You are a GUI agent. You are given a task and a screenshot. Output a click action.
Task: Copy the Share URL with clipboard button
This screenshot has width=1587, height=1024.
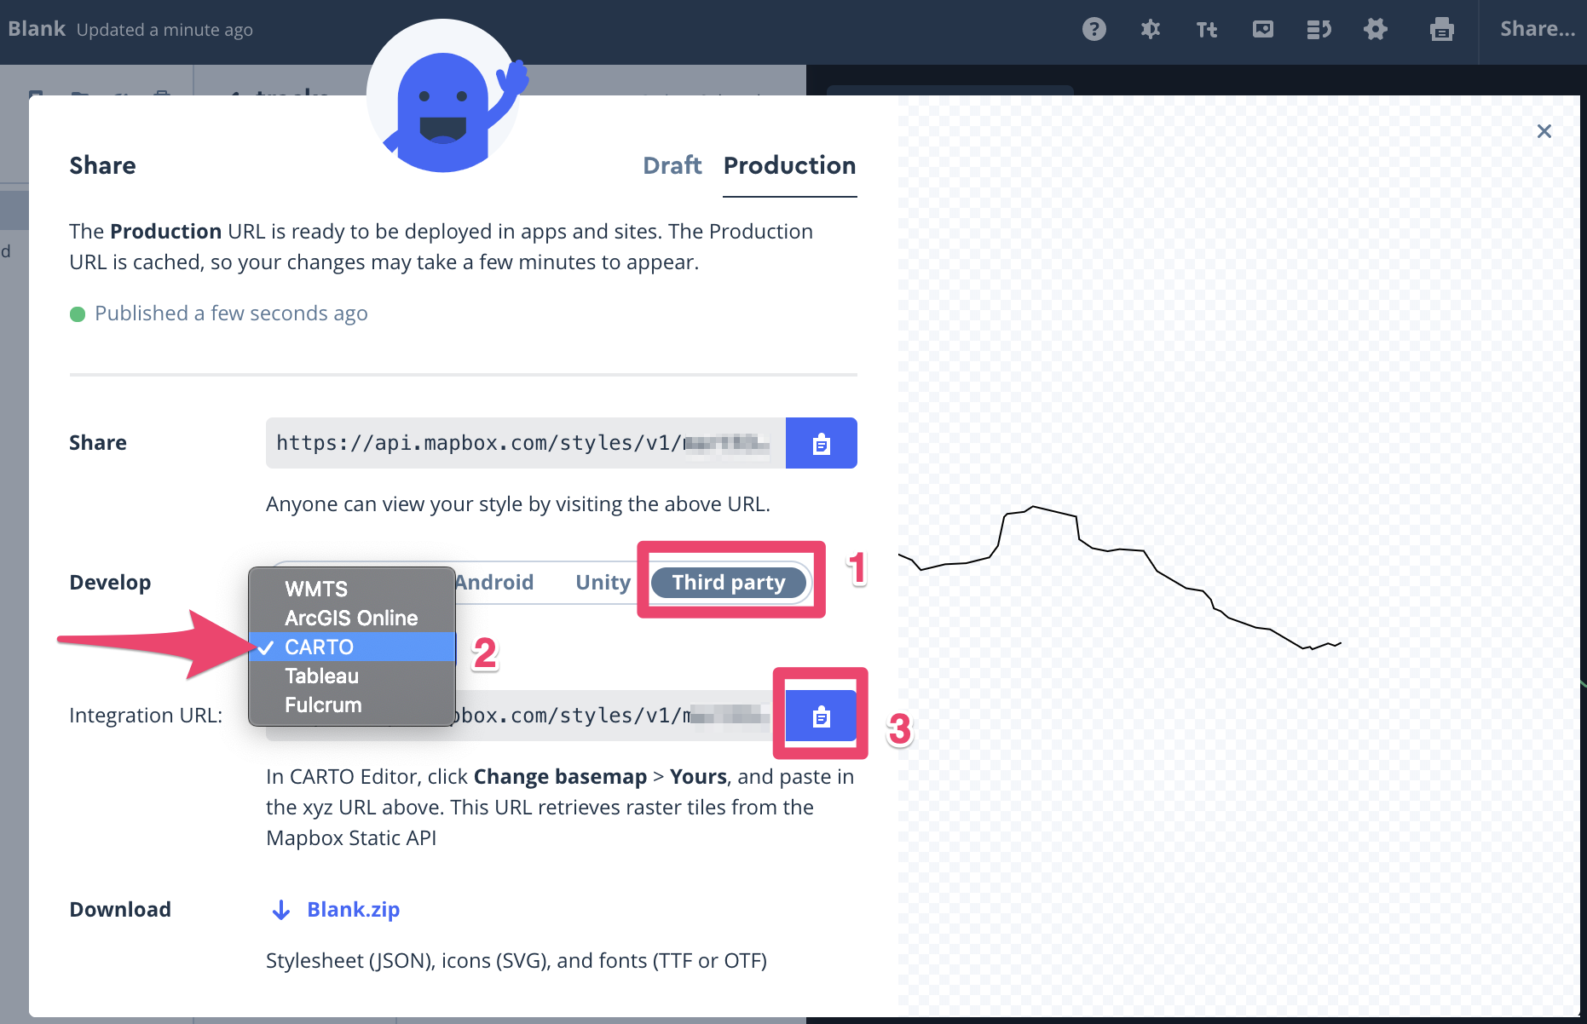pos(822,443)
